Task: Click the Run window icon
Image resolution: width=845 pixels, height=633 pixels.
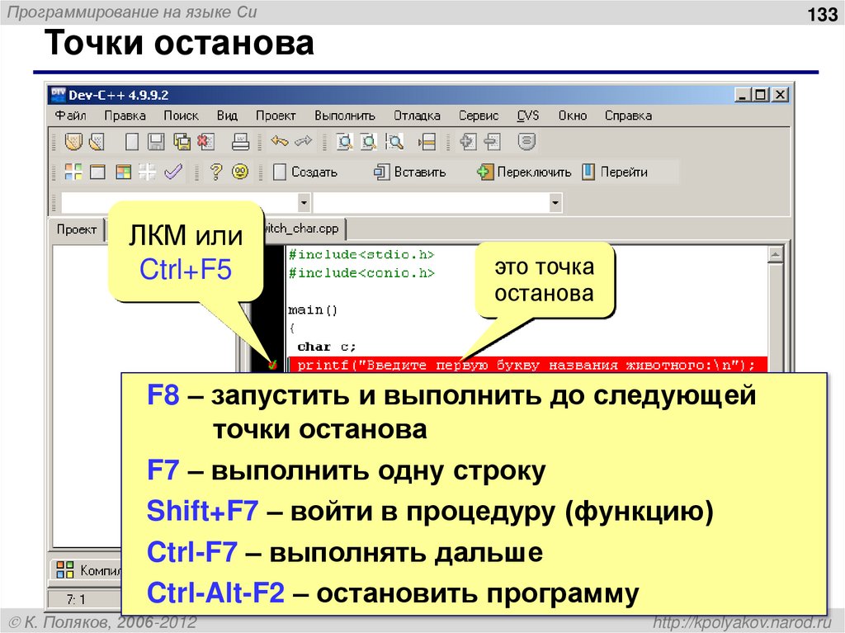Action: pyautogui.click(x=97, y=172)
